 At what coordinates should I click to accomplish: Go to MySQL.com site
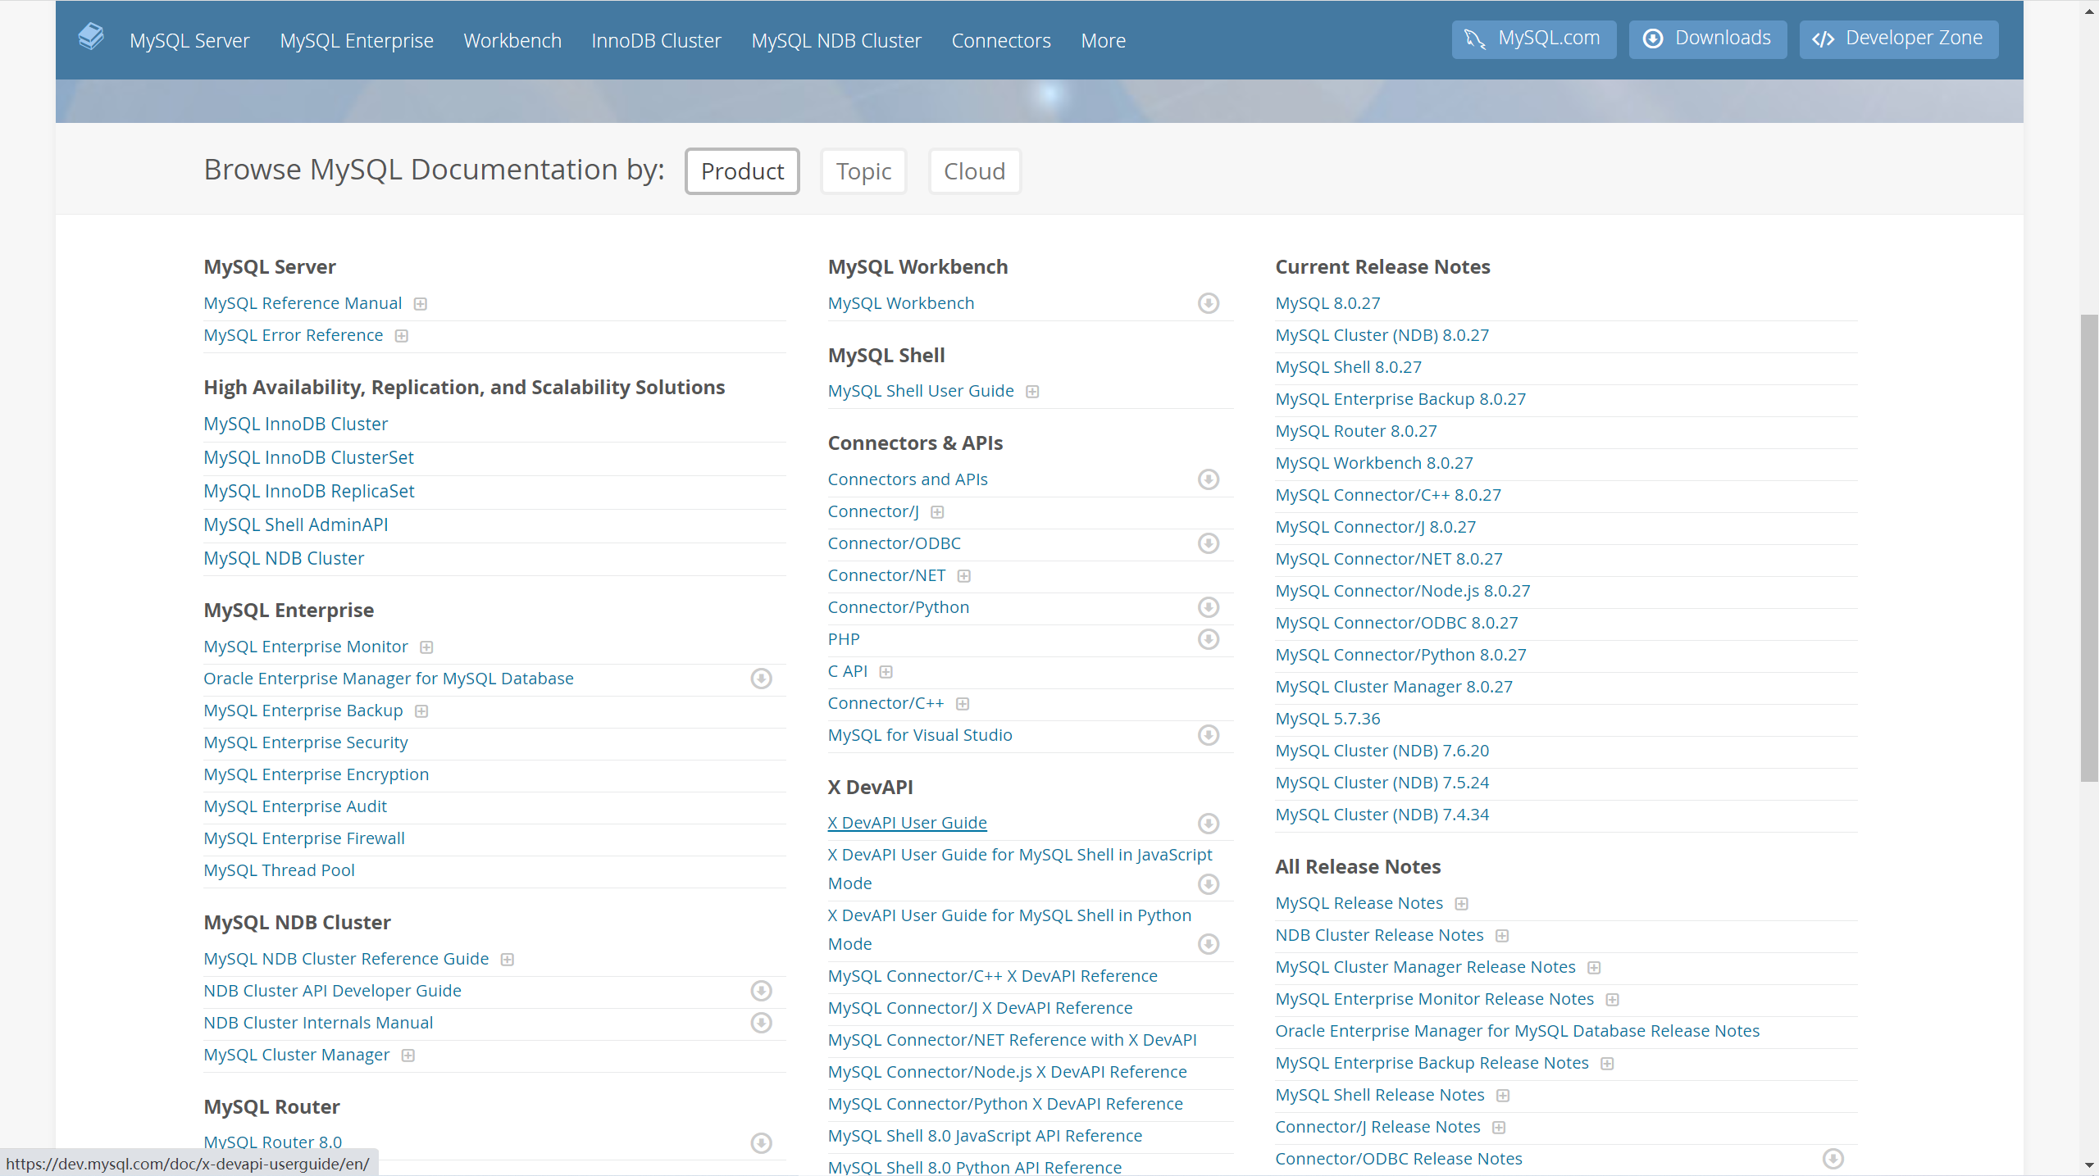tap(1533, 39)
